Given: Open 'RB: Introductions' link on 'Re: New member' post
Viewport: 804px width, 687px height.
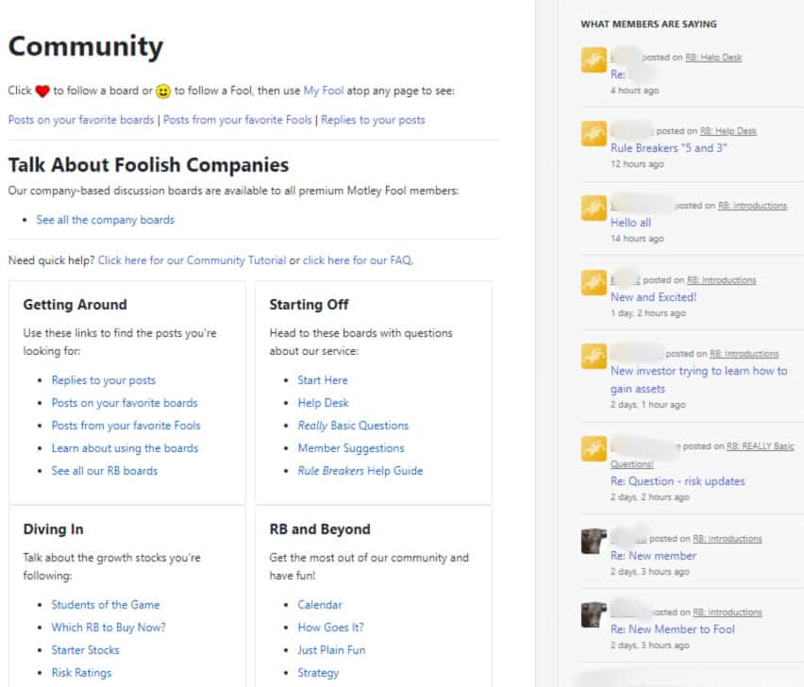Looking at the screenshot, I should pos(728,539).
